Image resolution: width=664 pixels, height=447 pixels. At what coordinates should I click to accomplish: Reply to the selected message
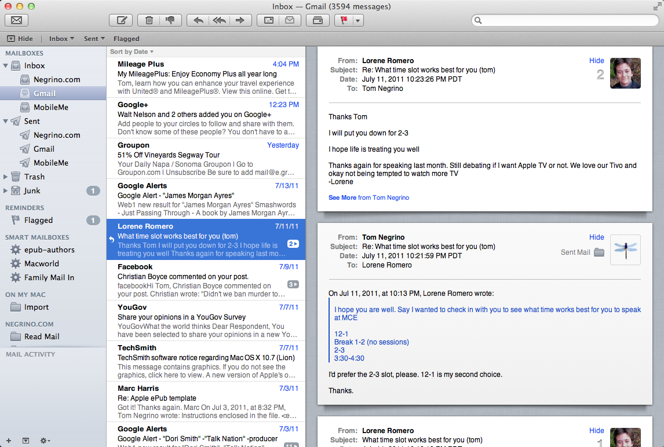pyautogui.click(x=198, y=20)
